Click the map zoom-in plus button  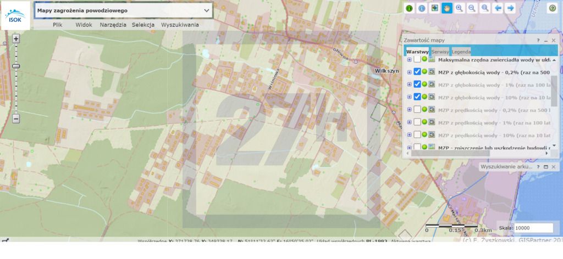point(16,39)
